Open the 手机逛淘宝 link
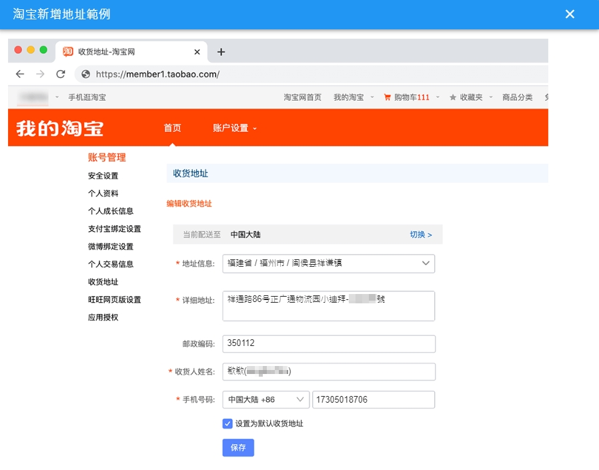599x470 pixels. tap(87, 97)
